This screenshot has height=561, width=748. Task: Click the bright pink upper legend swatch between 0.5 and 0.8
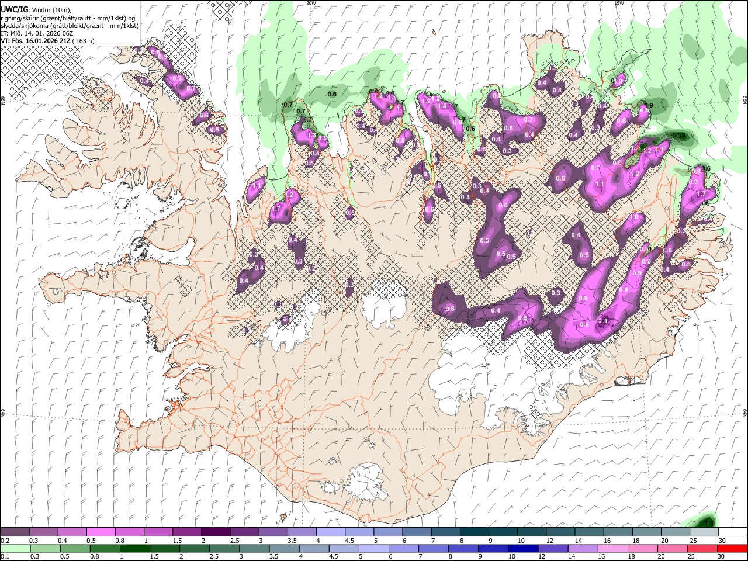pyautogui.click(x=101, y=532)
